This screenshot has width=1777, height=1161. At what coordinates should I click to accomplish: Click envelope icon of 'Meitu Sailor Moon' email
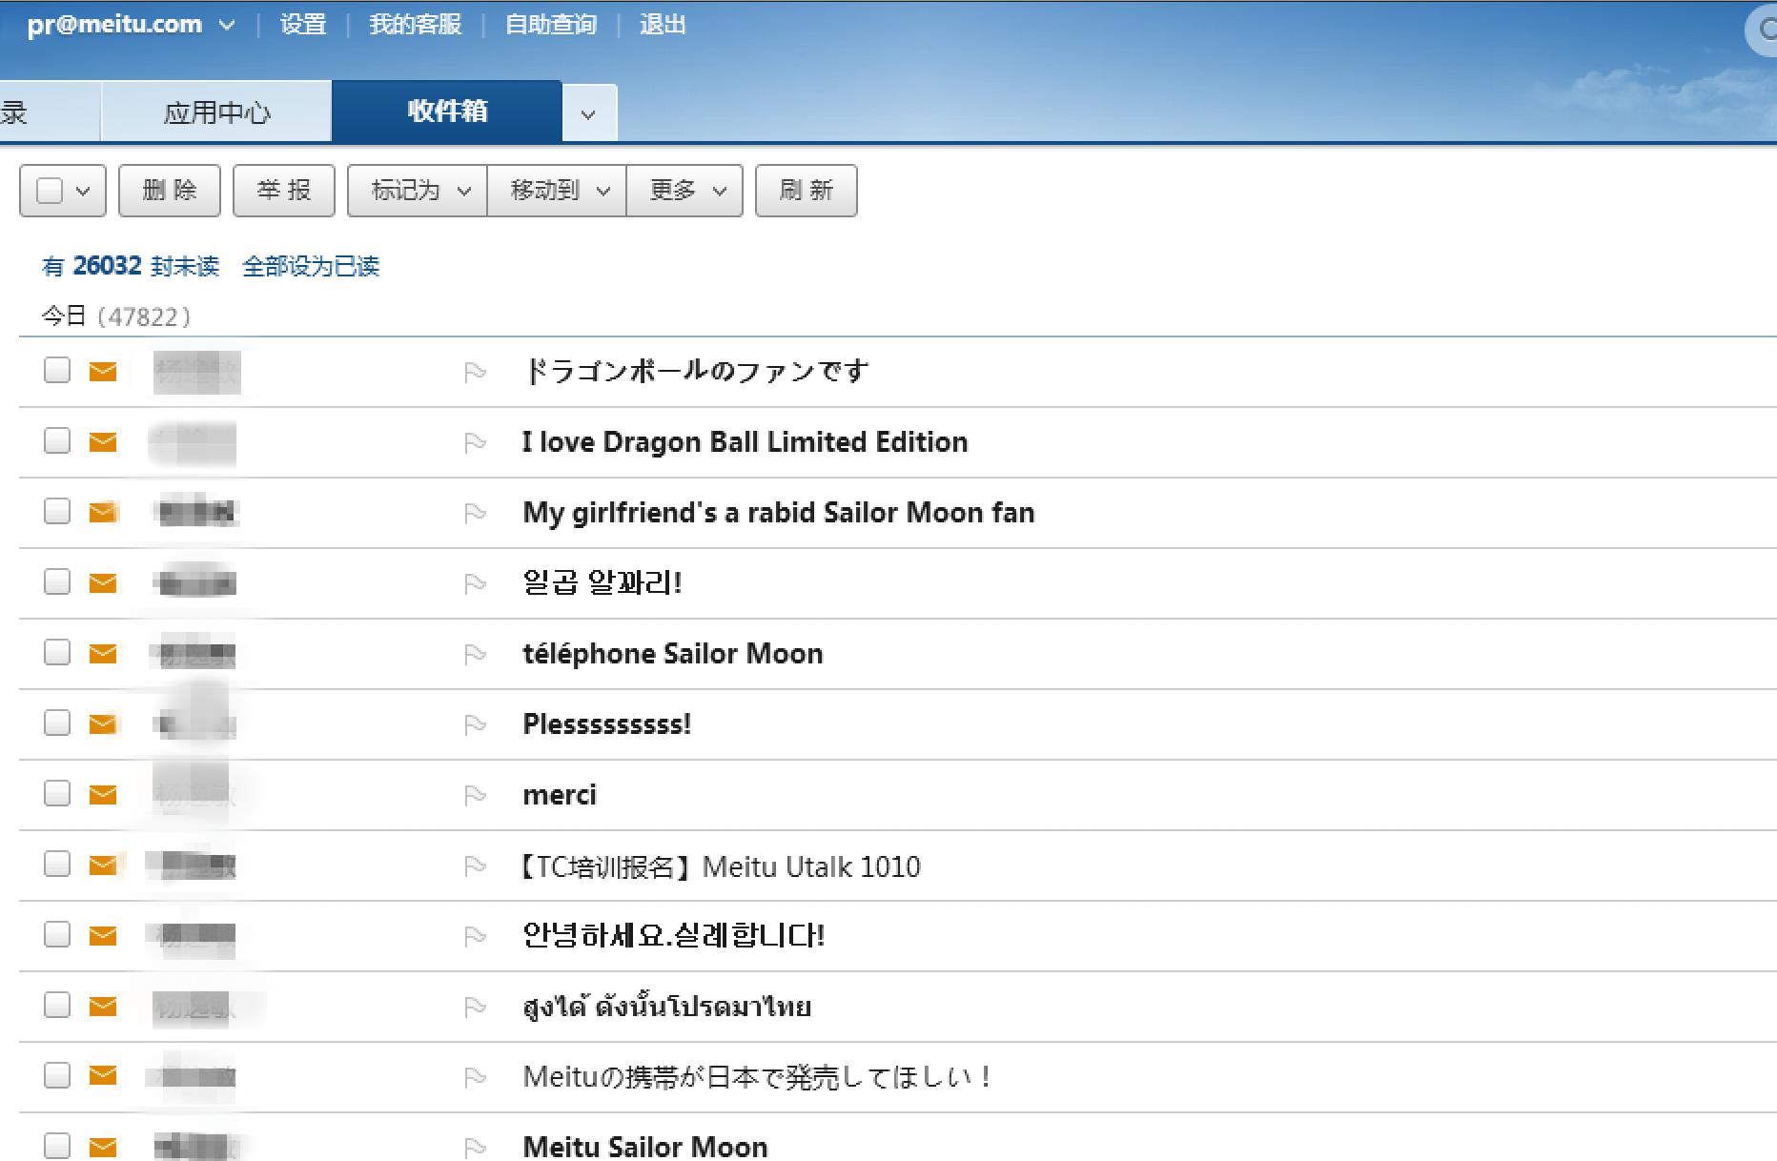coord(103,1147)
